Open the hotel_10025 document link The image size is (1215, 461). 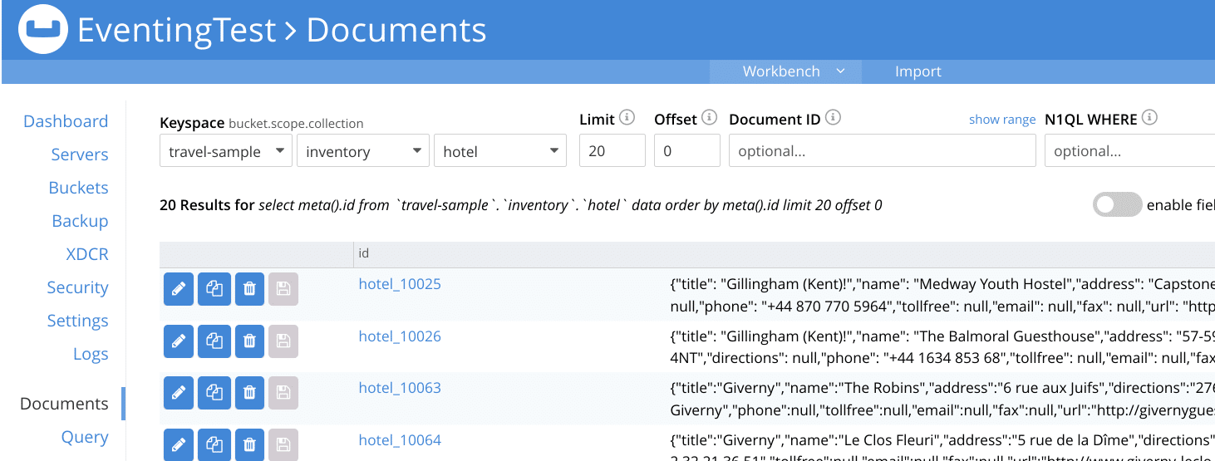(400, 284)
